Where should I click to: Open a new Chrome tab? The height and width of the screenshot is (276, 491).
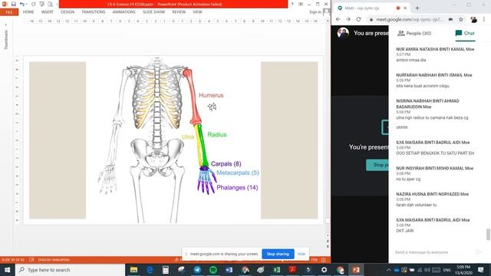tap(417, 8)
